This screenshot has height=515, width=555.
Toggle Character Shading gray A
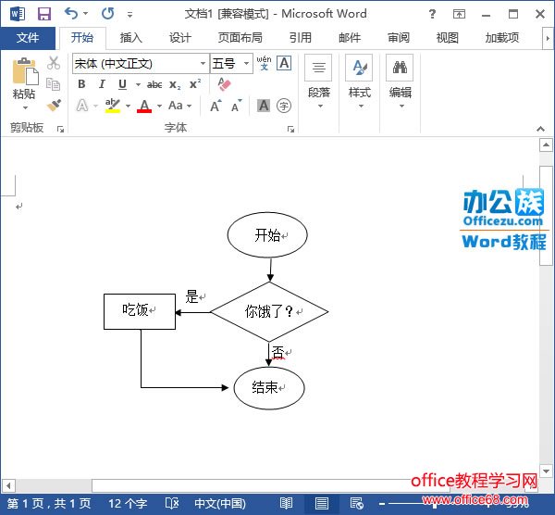(x=264, y=106)
